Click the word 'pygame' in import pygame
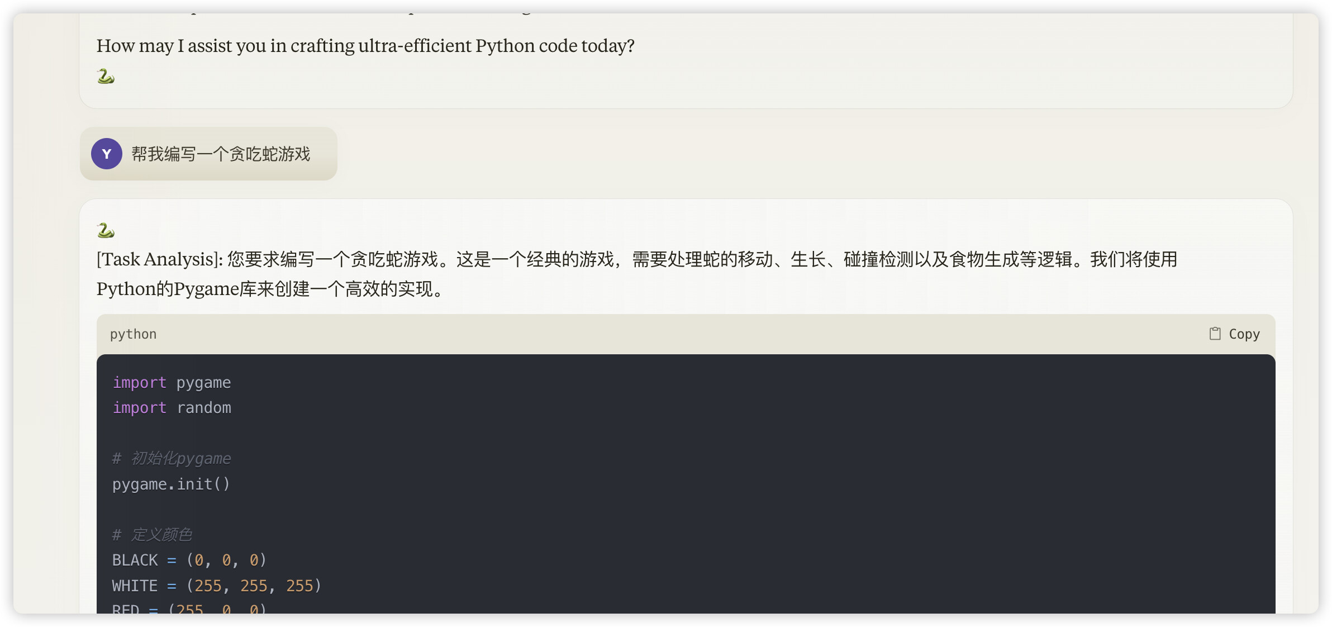 pos(204,383)
